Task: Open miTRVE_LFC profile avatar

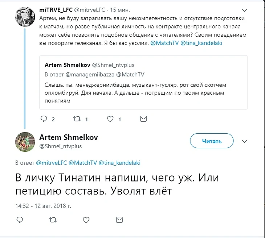Action: 25,17
